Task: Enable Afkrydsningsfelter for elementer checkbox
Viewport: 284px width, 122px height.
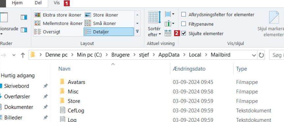Action: pyautogui.click(x=184, y=14)
